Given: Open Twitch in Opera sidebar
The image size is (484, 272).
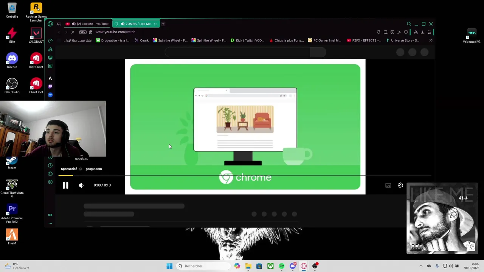Looking at the screenshot, I should (50, 87).
